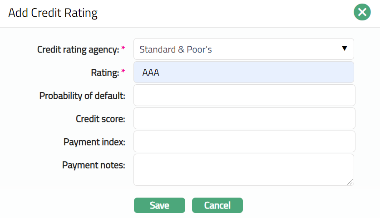
Task: Click the Probability of default input
Action: (x=243, y=96)
